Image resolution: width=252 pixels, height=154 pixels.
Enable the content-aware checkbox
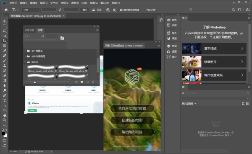tap(144, 10)
